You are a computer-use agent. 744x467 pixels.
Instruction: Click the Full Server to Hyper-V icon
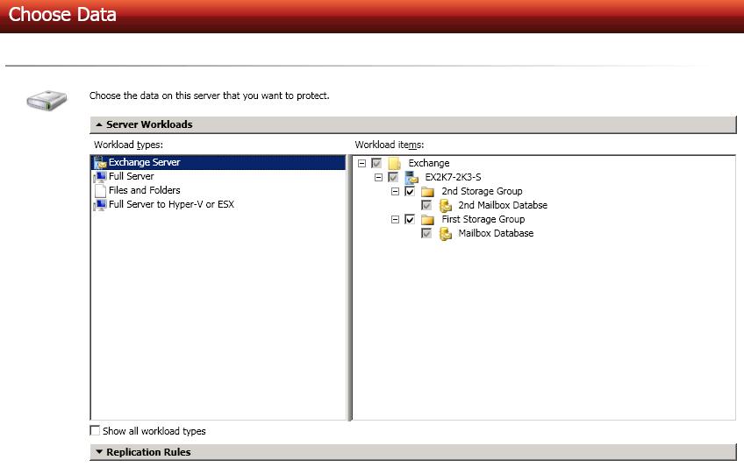(99, 204)
